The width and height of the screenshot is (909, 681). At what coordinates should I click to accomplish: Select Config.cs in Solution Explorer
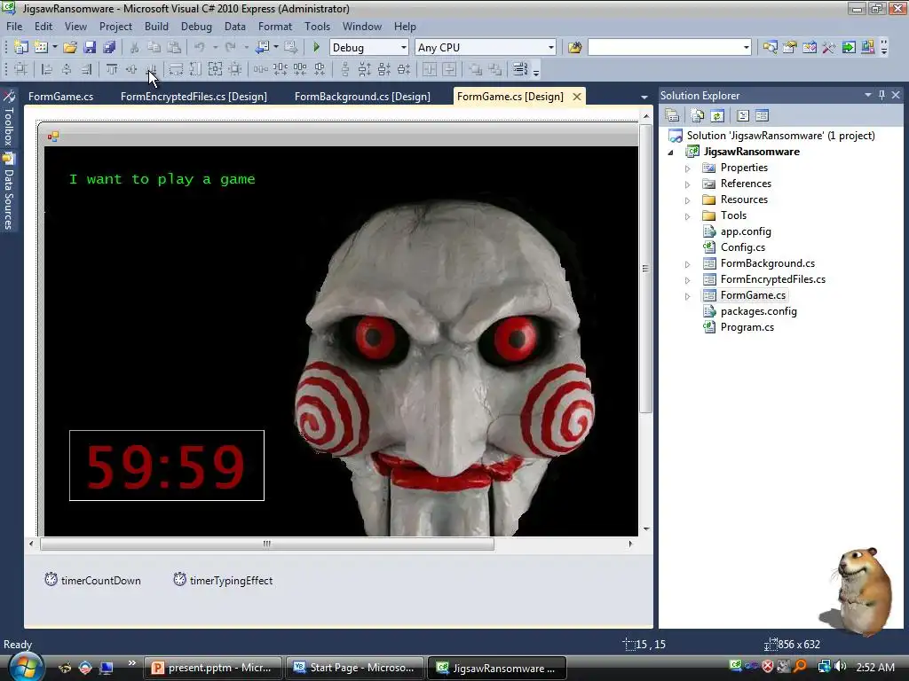743,247
